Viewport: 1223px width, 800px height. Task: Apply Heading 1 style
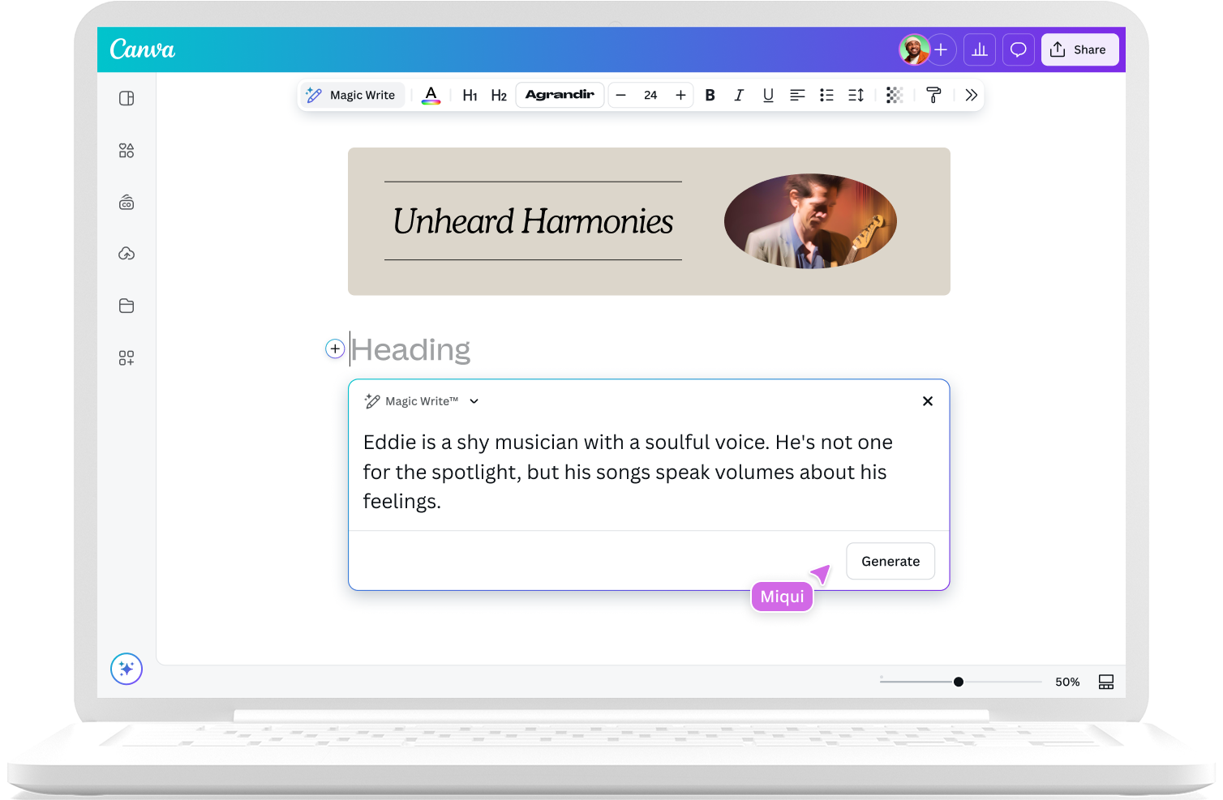470,96
